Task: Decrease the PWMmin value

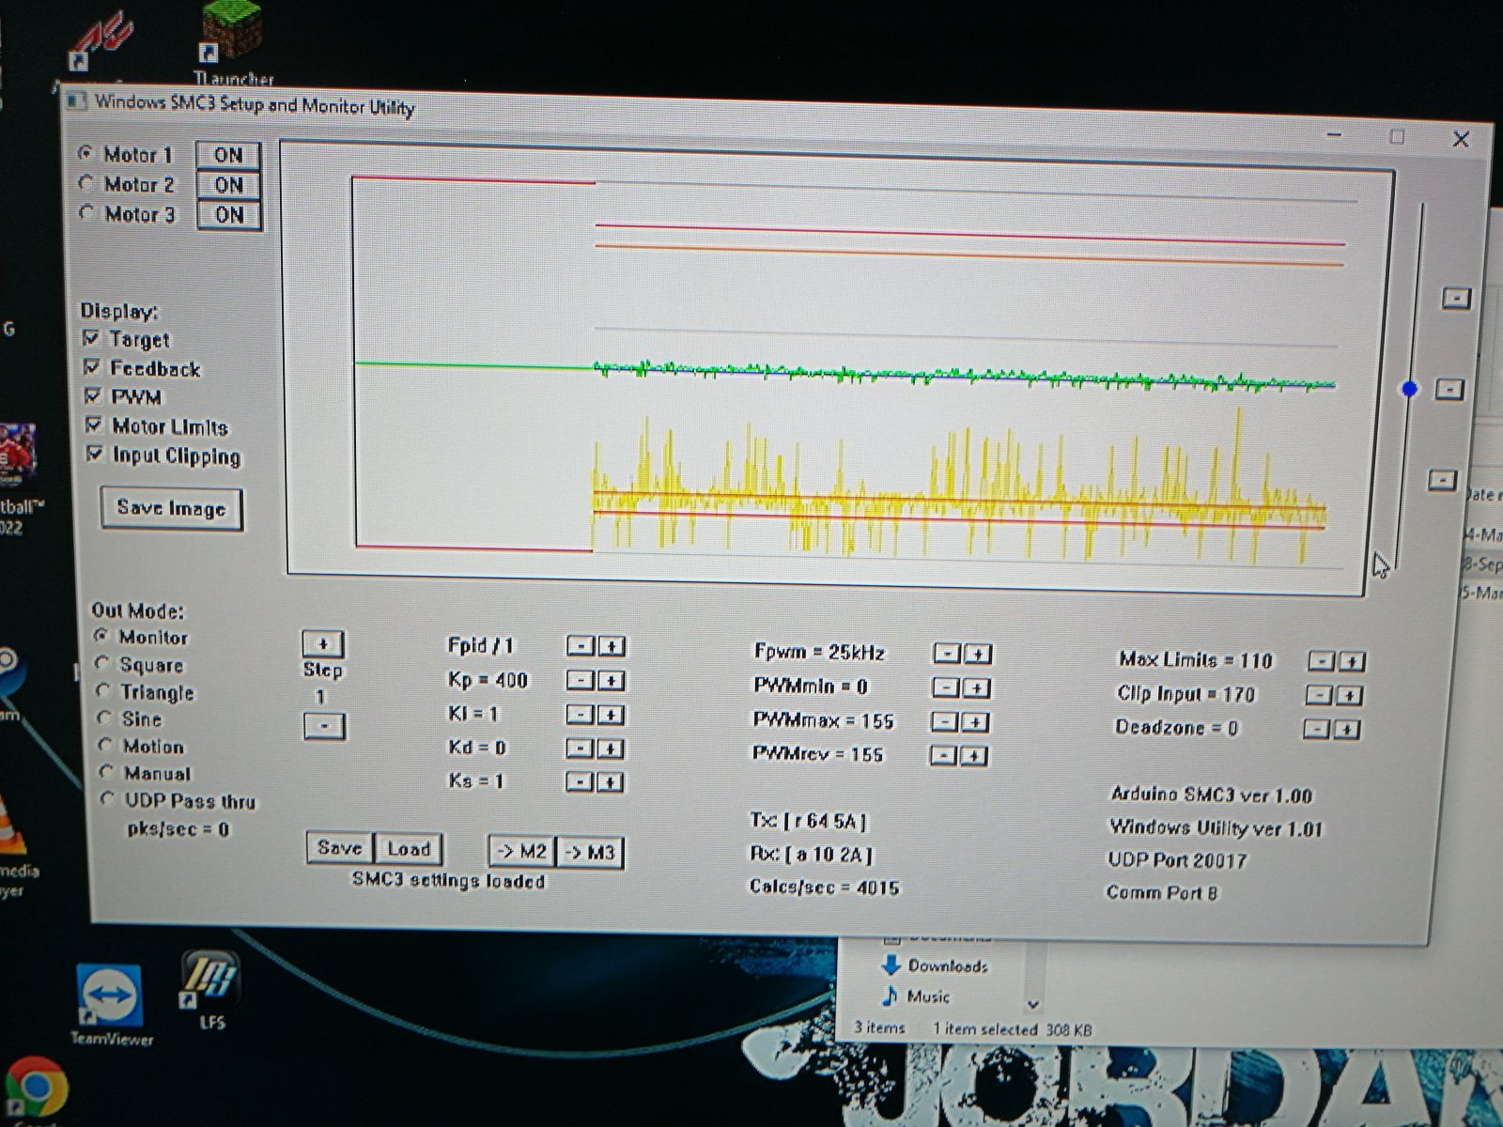Action: pos(945,688)
